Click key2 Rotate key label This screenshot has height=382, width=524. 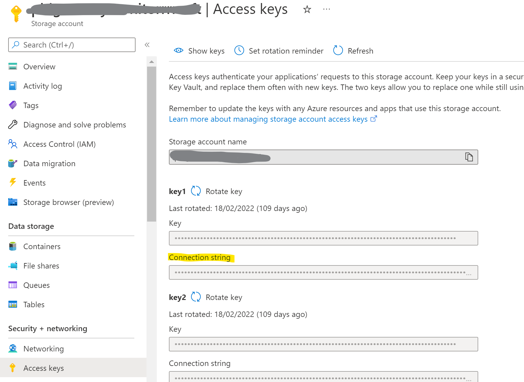[224, 297]
